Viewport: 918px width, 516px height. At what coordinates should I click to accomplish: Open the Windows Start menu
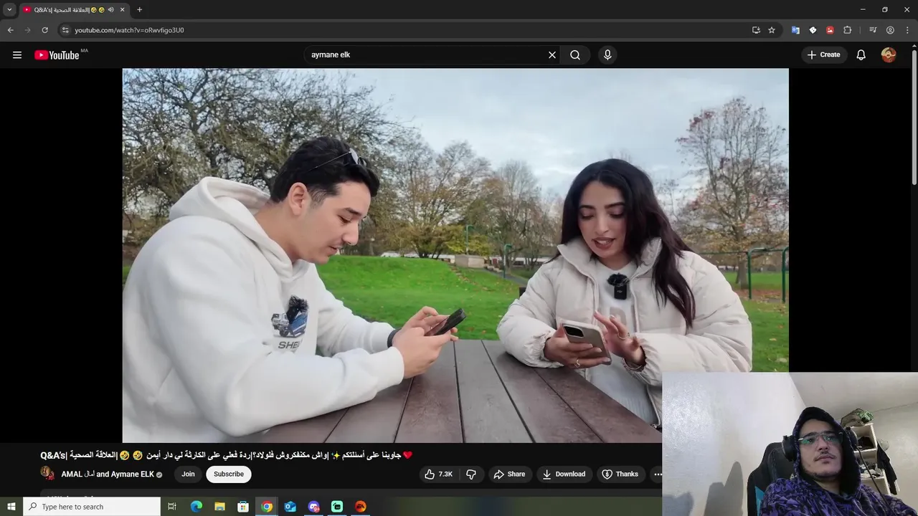11,507
